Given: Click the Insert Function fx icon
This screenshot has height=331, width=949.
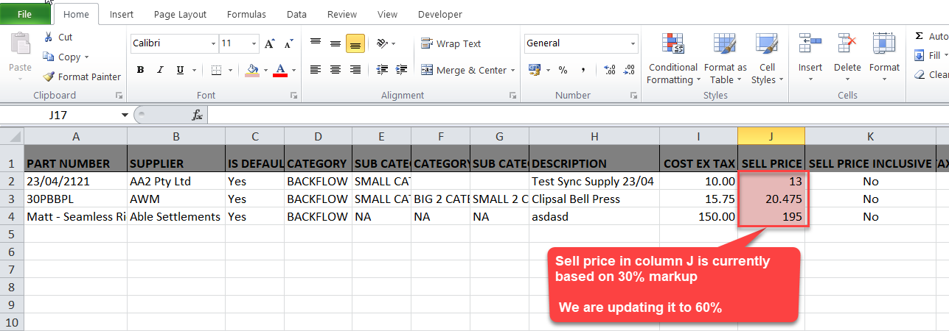Looking at the screenshot, I should pos(197,115).
